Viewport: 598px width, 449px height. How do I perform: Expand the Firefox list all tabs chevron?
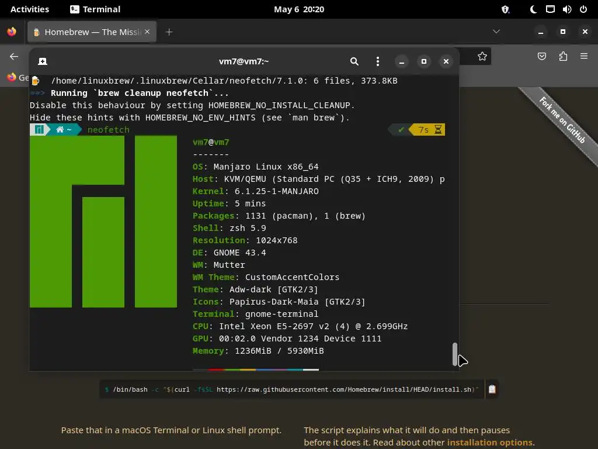[x=496, y=32]
